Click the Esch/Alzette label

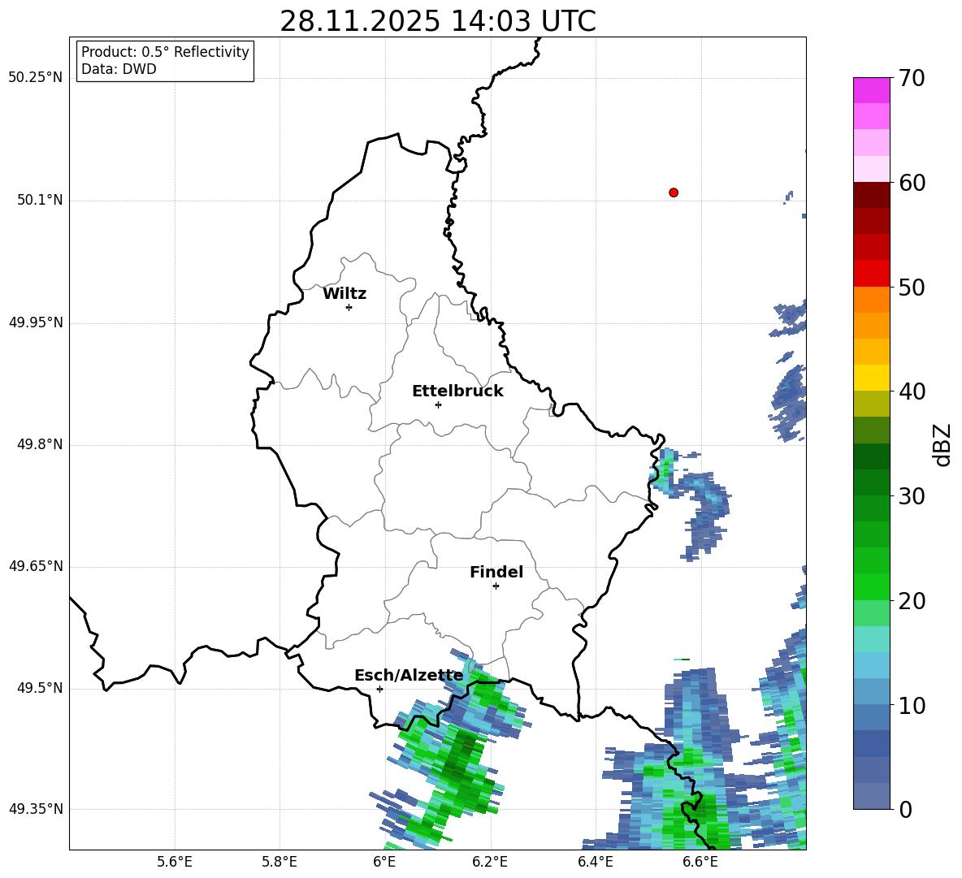[409, 676]
